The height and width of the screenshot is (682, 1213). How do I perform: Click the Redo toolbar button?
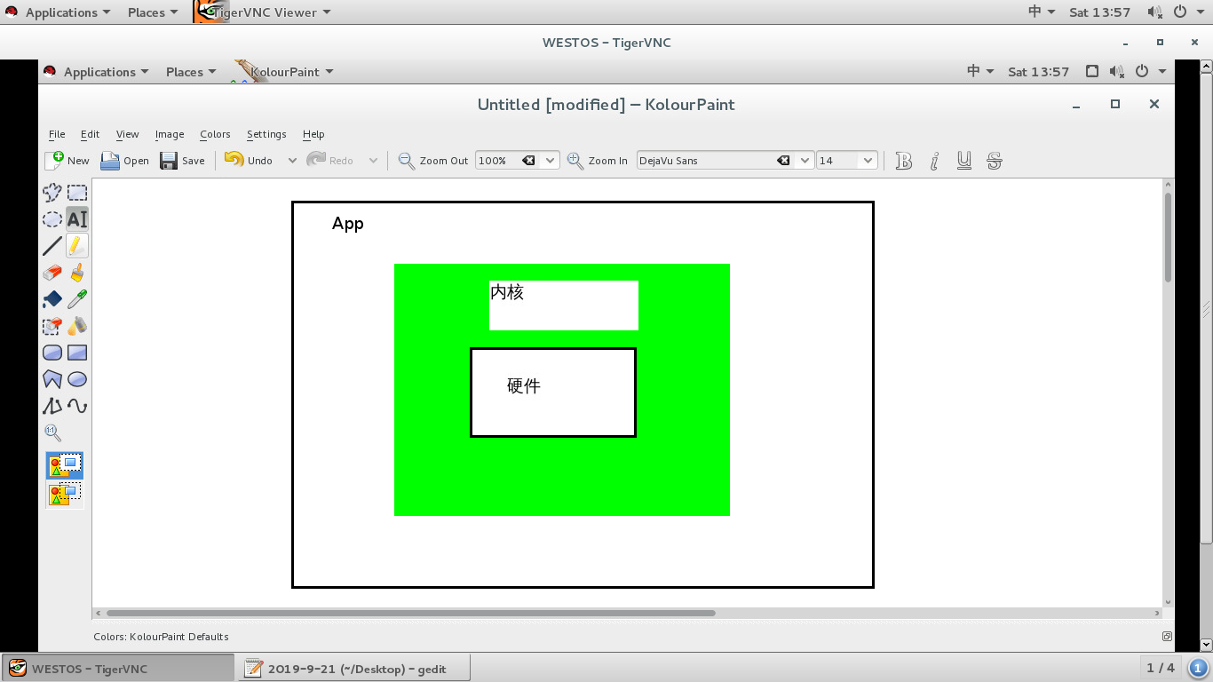click(x=330, y=161)
